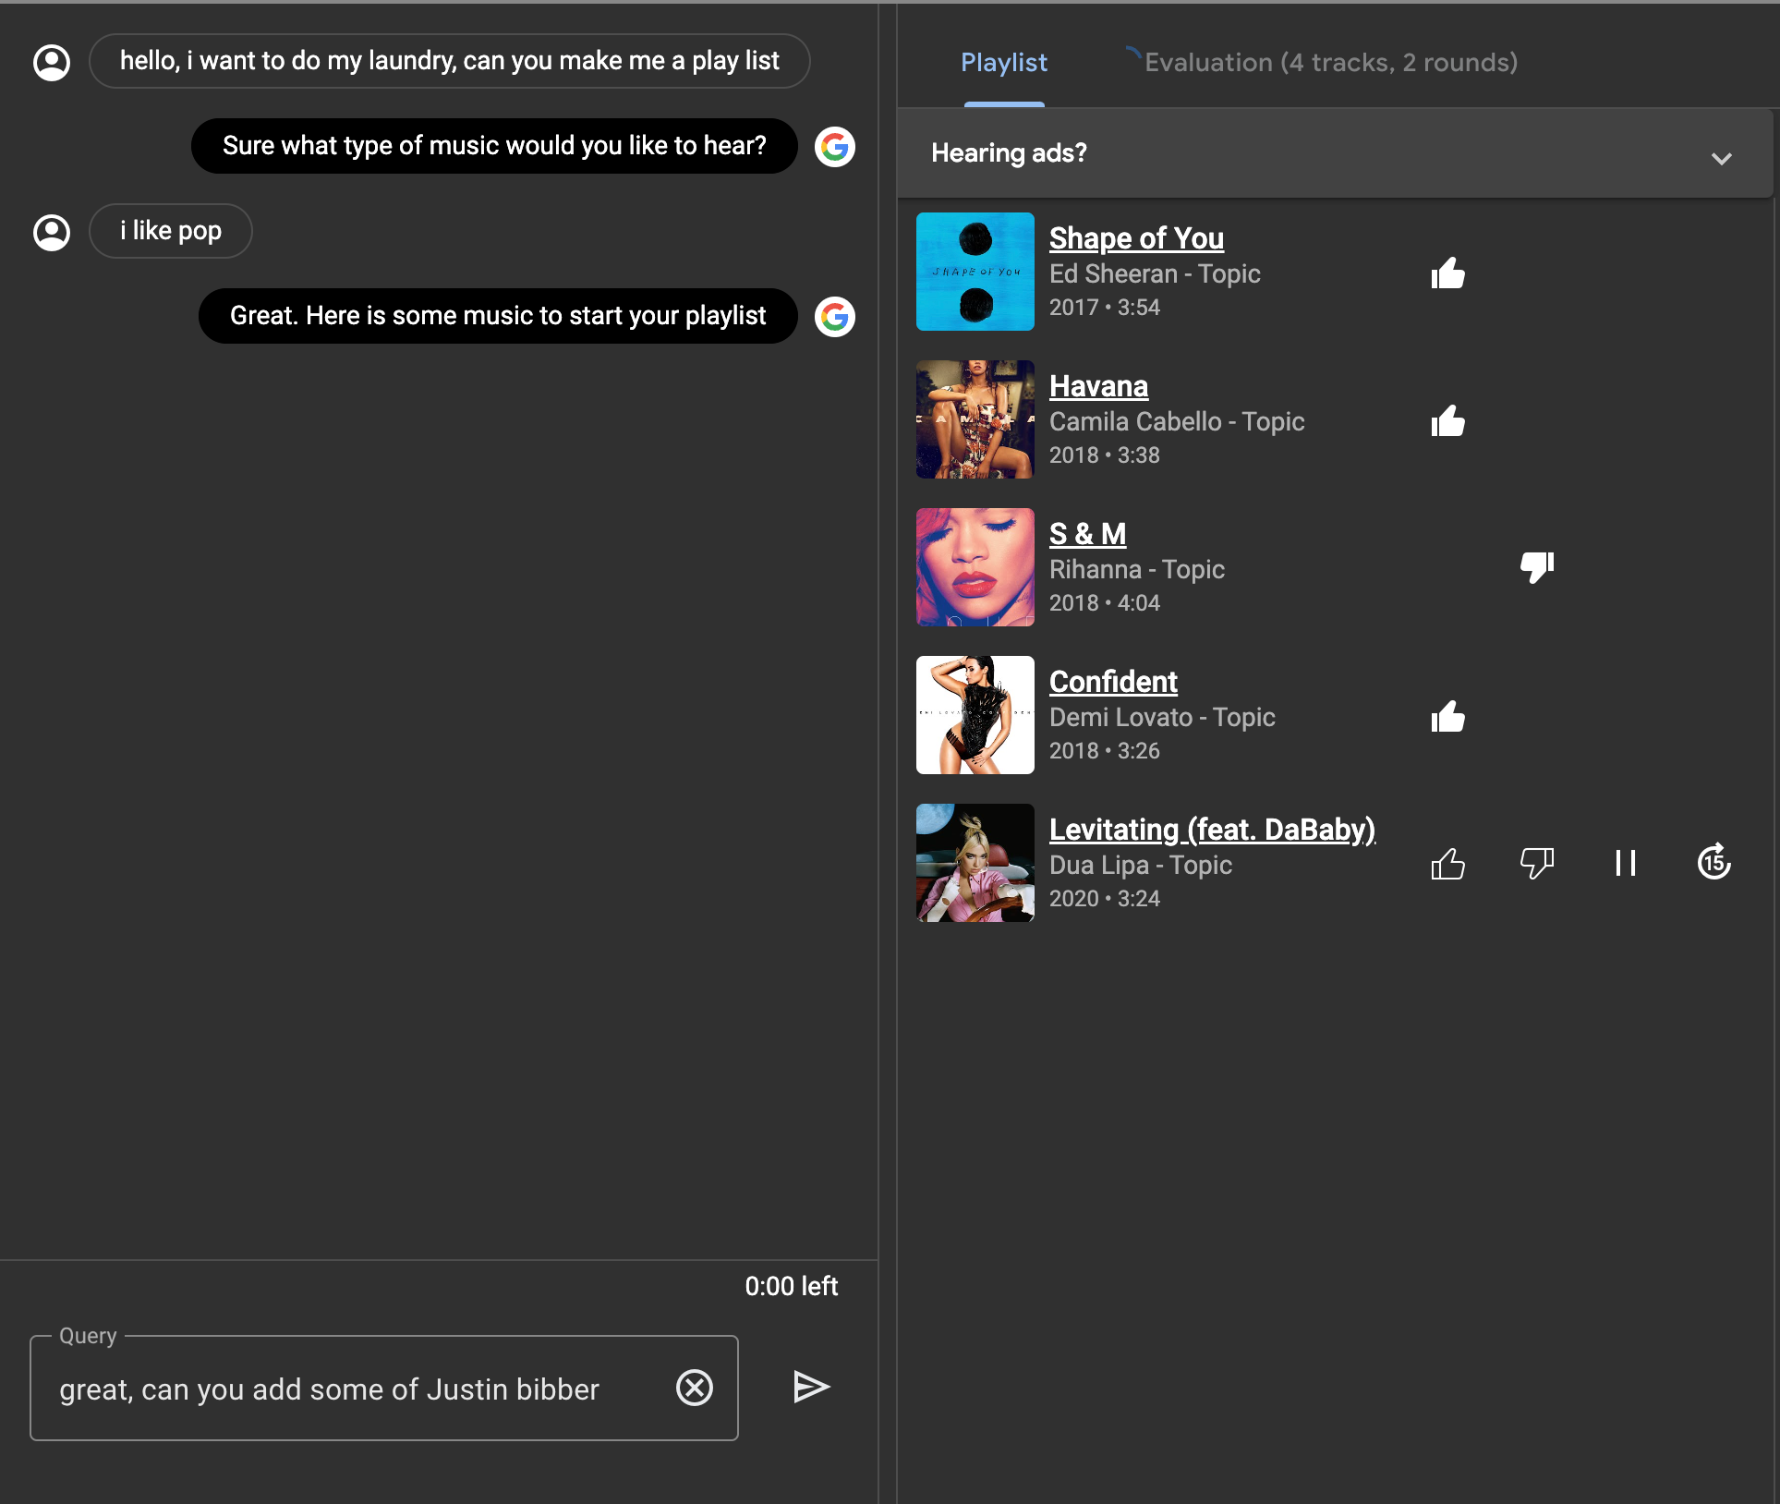Open the S & M song link
The width and height of the screenshot is (1780, 1504).
[1087, 534]
